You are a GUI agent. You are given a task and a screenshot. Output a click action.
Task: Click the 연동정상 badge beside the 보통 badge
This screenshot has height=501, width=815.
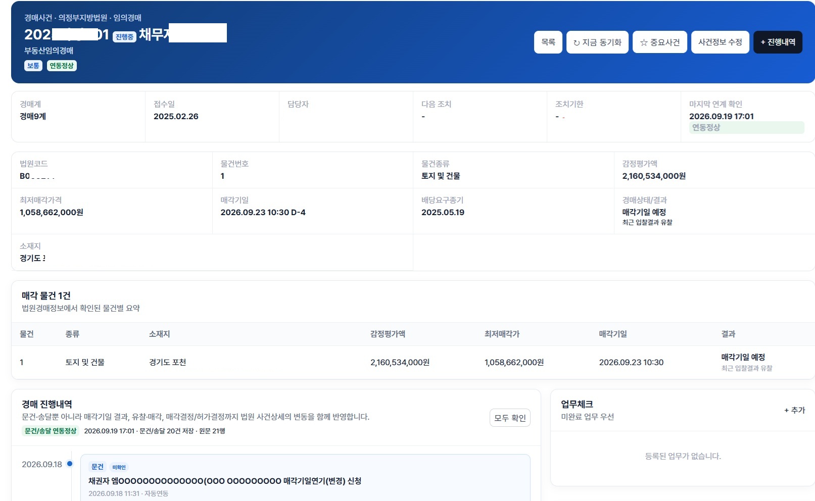click(x=62, y=66)
